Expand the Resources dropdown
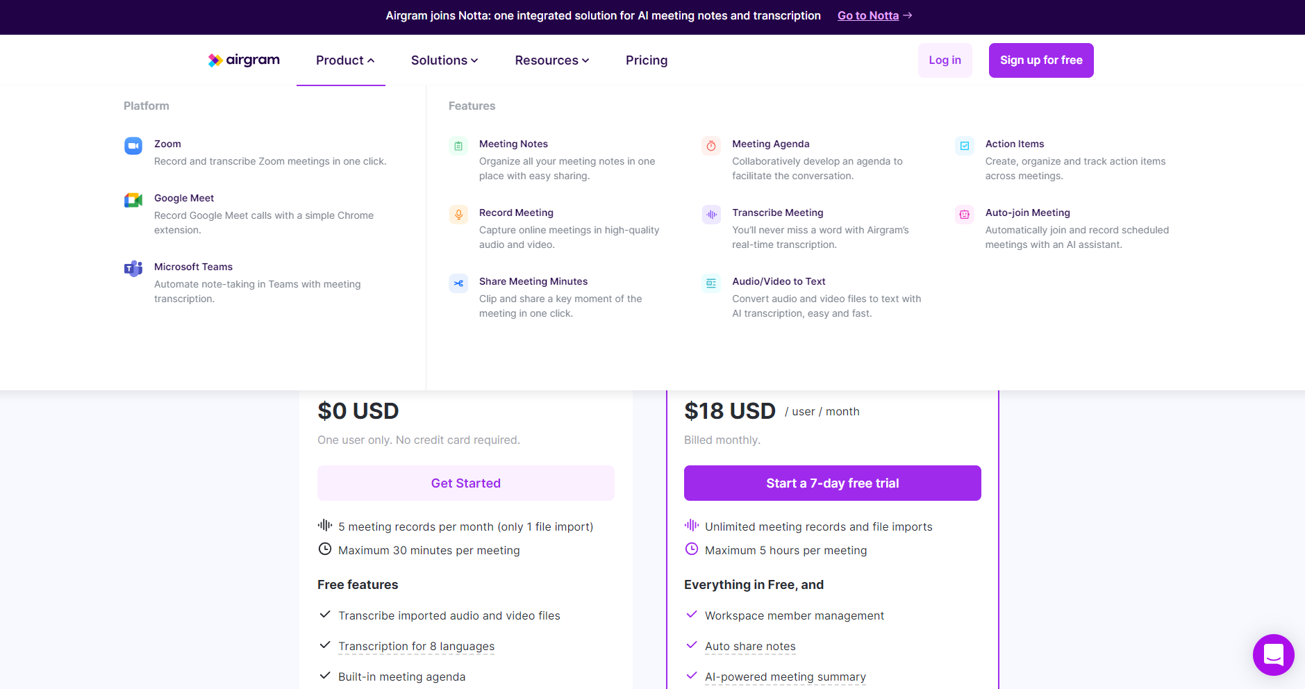1305x689 pixels. pos(551,60)
